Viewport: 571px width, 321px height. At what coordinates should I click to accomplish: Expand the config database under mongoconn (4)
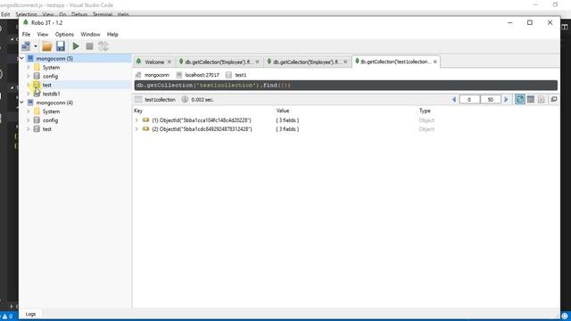pos(29,120)
